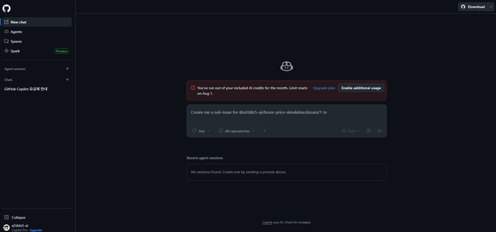The height and width of the screenshot is (232, 496).
Task: Open the GitHub home logo
Action: click(x=7, y=9)
